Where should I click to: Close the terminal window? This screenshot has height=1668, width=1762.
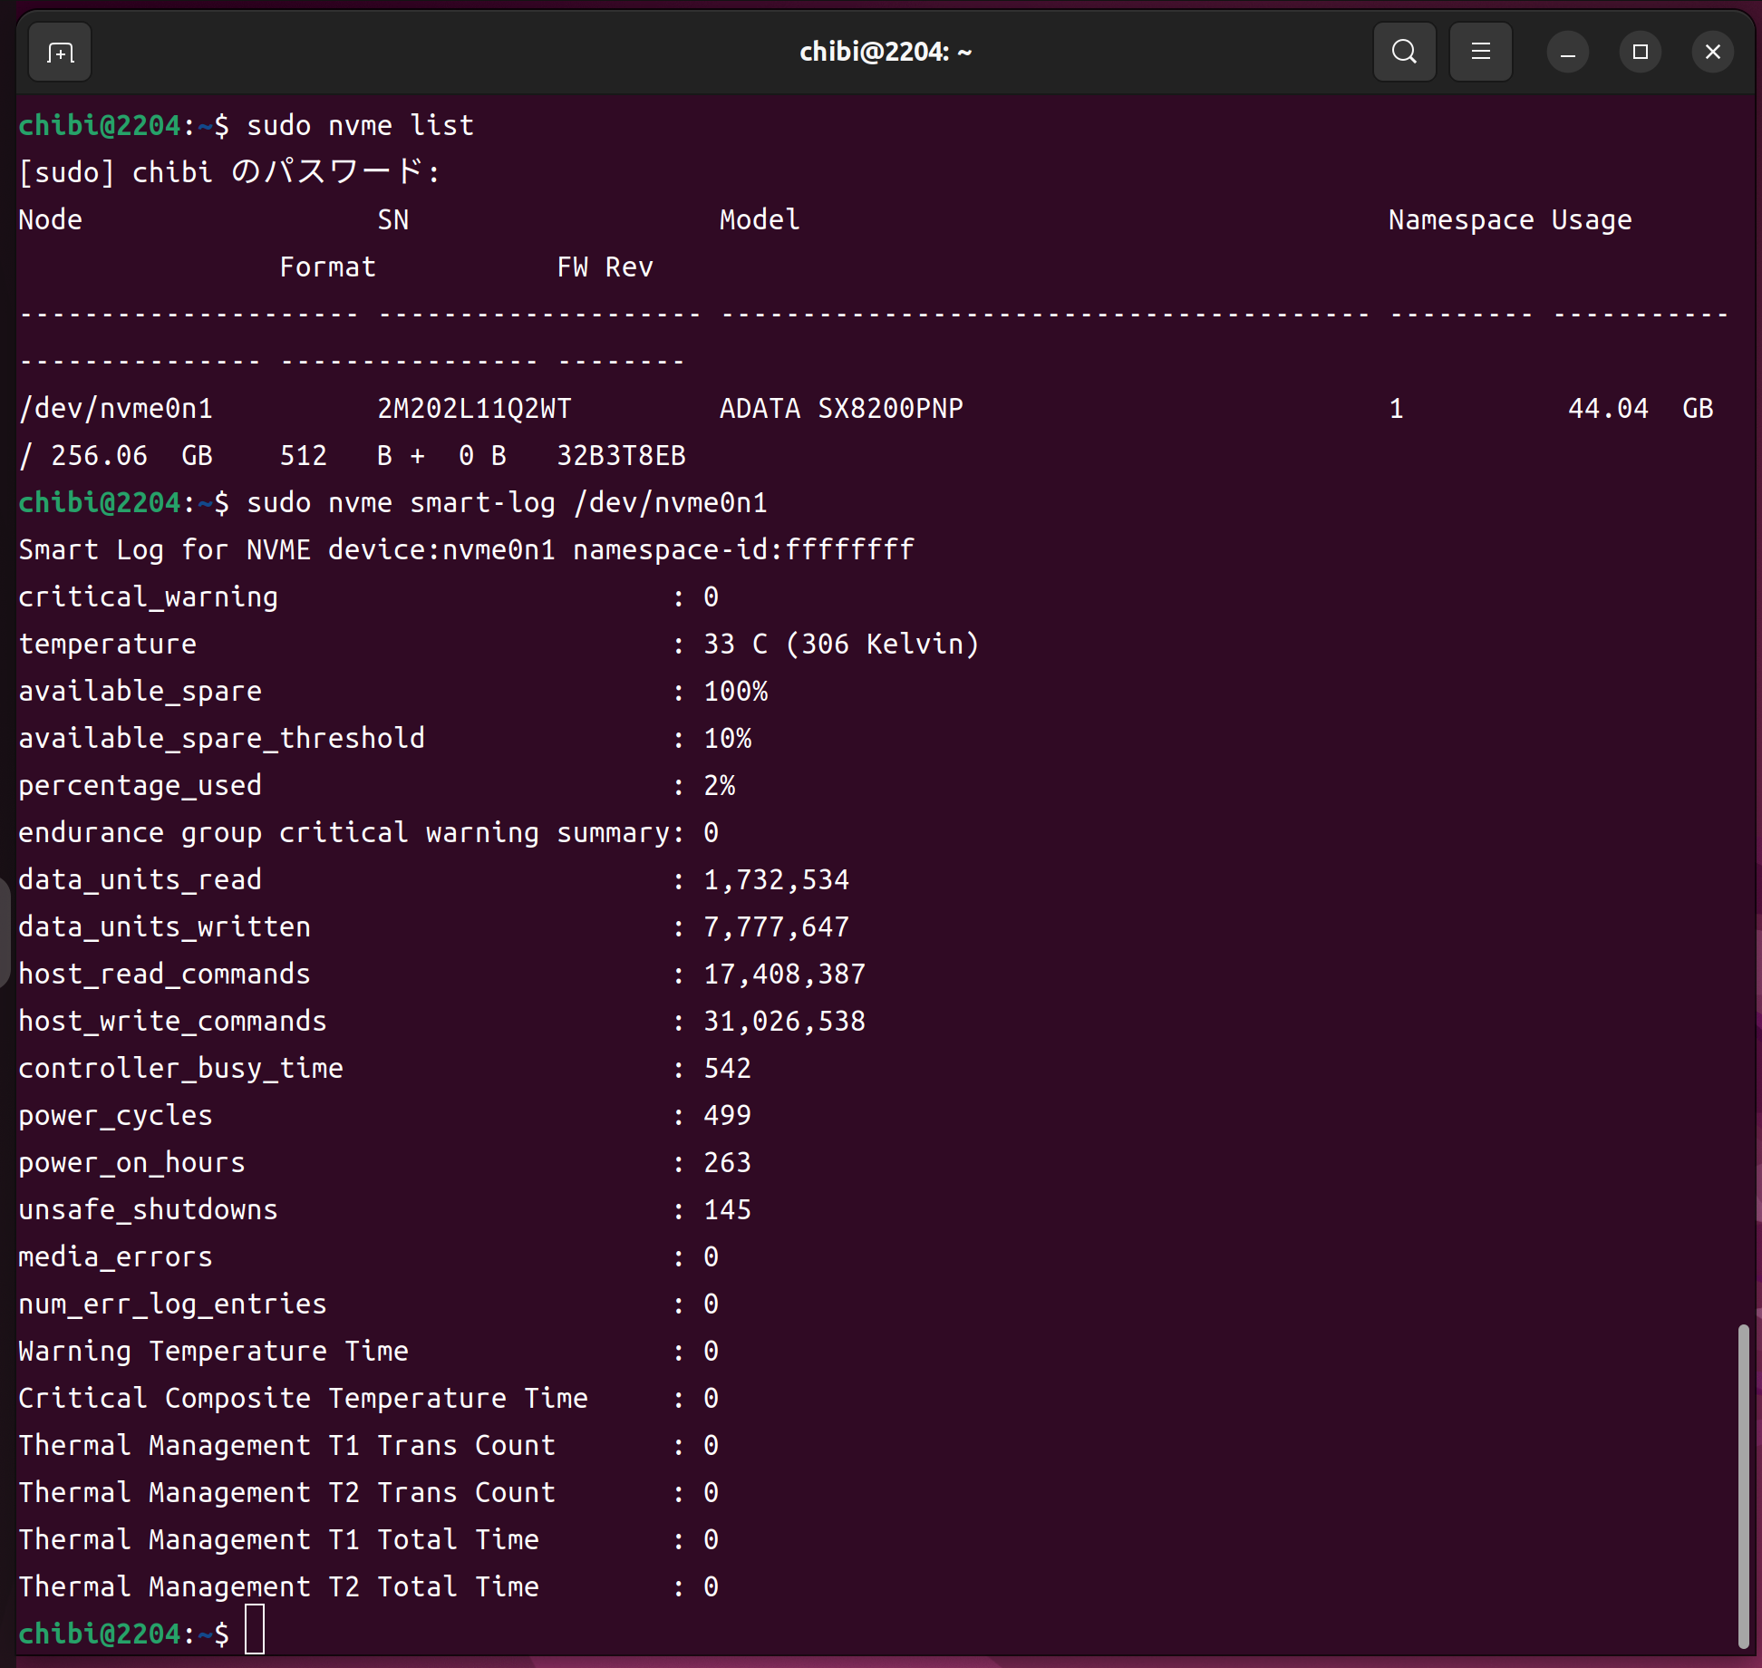tap(1712, 53)
